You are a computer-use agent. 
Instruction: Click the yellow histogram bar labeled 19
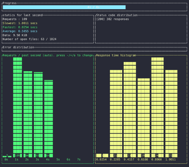[144, 118]
